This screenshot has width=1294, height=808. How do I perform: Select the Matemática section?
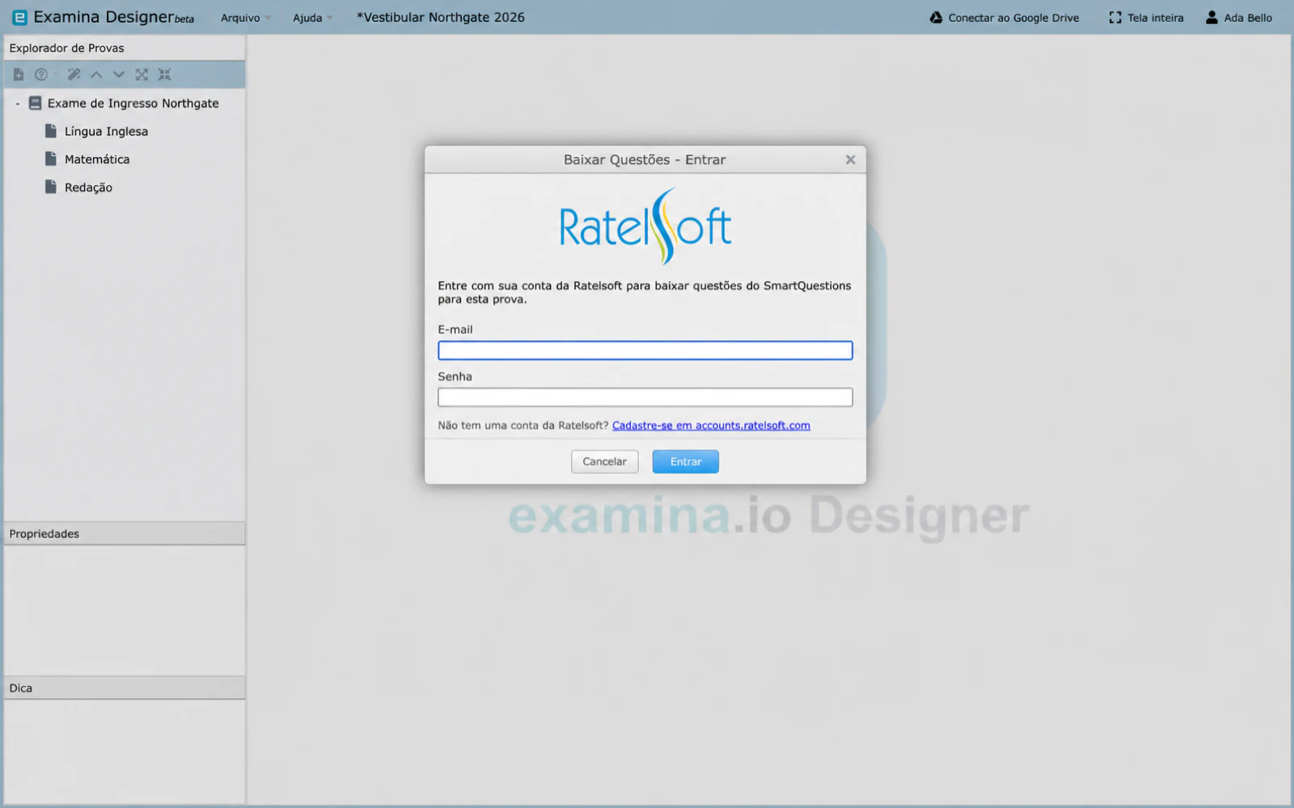pos(97,159)
